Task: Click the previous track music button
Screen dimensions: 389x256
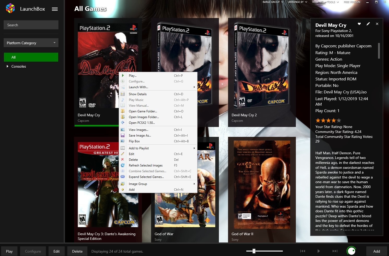Action: coord(303,251)
